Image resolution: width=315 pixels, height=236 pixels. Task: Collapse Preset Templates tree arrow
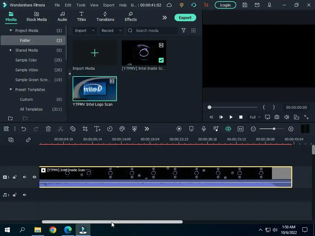(x=11, y=89)
